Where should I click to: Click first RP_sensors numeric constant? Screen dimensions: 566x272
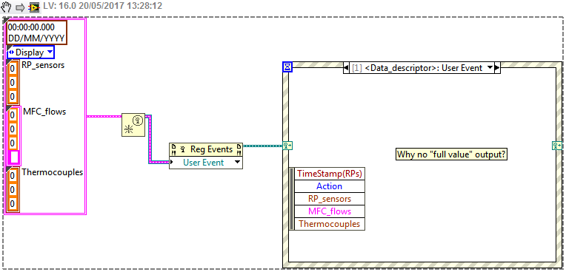13,69
